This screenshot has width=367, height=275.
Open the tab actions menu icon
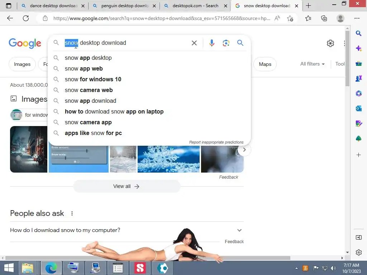9,6
